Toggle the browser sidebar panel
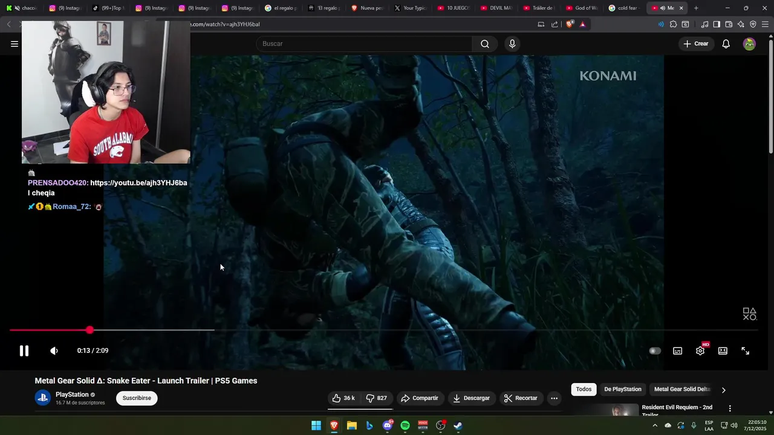Viewport: 774px width, 435px height. (717, 24)
